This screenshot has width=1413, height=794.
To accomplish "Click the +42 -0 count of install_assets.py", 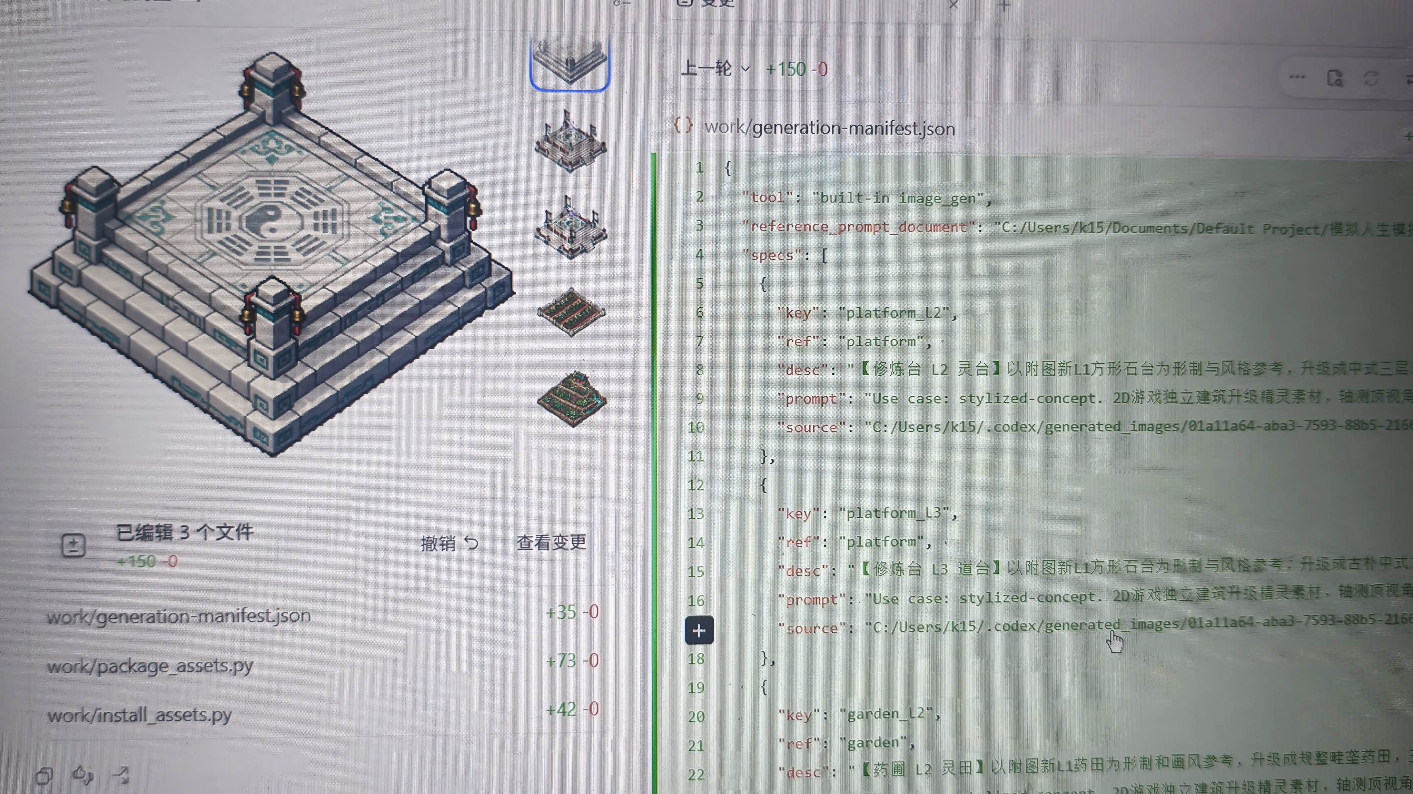I will [x=572, y=710].
